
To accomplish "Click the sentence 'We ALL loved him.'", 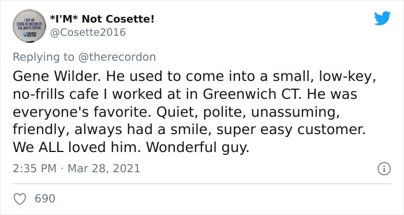I will point(77,147).
